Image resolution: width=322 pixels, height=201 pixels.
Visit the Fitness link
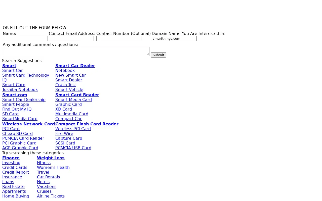click(44, 163)
